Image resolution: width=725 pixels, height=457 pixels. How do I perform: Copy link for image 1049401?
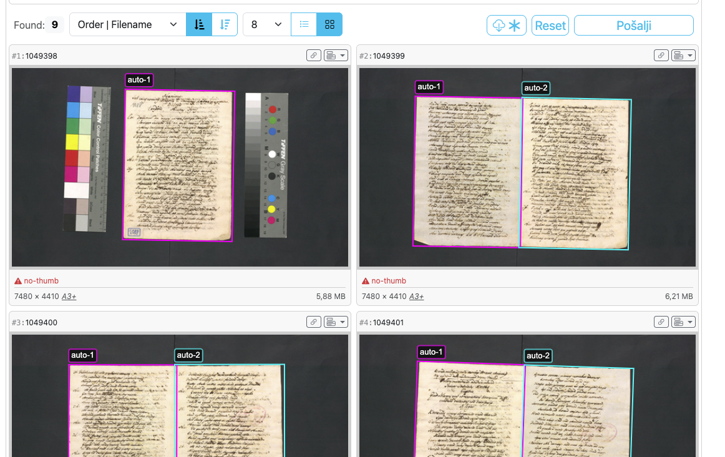tap(661, 322)
